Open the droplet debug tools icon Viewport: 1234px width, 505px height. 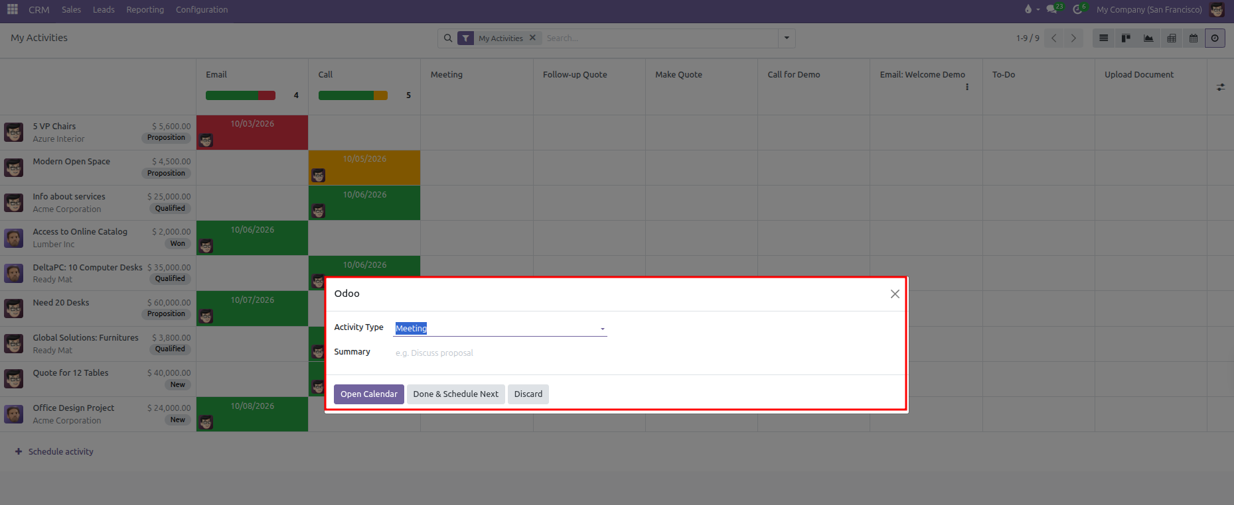[1028, 9]
